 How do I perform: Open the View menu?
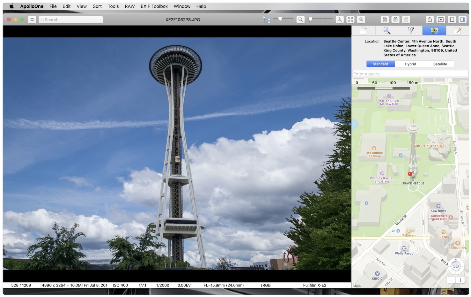tap(82, 6)
